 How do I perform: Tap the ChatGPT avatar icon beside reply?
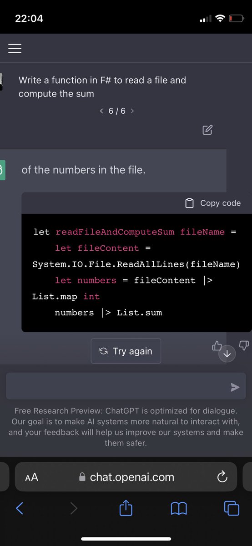point(2,170)
